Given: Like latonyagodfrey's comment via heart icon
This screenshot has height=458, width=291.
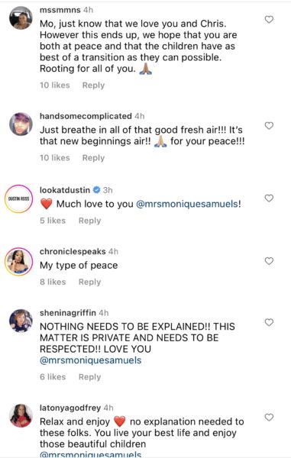Looking at the screenshot, I should (x=269, y=418).
